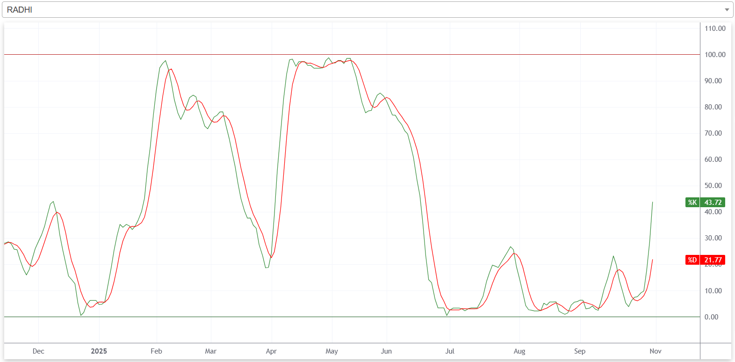Click the Aug marker on the time axis
The image size is (735, 362).
[x=519, y=351]
